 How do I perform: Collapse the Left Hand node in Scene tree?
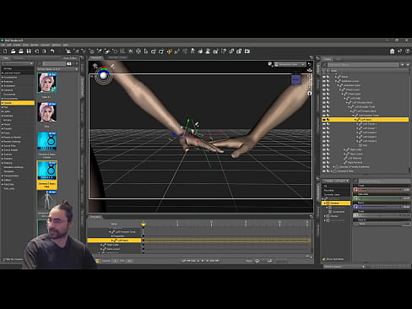pyautogui.click(x=355, y=120)
